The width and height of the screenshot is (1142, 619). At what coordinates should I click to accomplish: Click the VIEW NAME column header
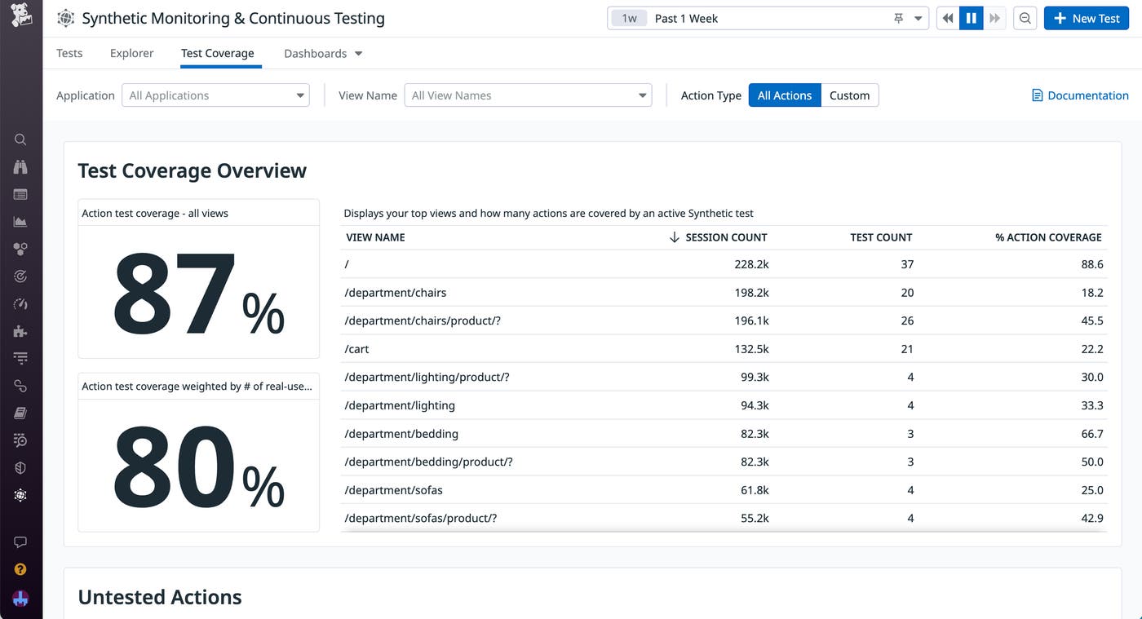point(375,237)
